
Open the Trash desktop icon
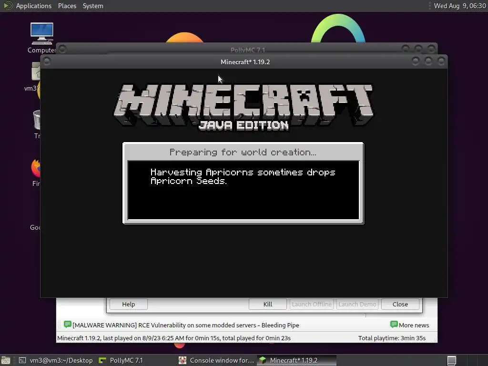[x=37, y=124]
